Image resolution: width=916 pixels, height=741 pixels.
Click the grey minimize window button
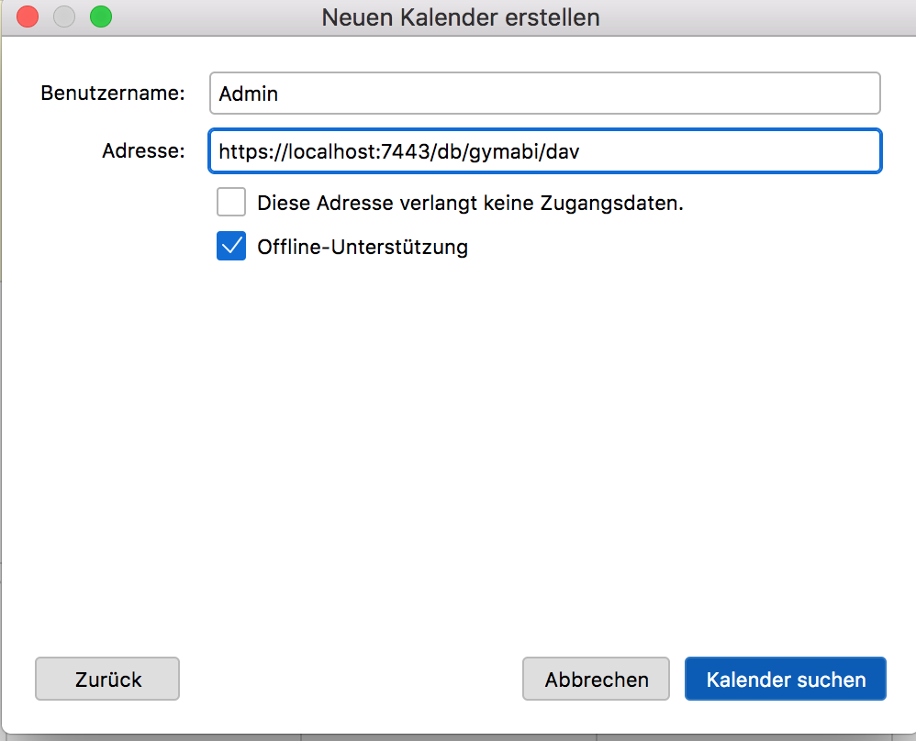[x=64, y=17]
